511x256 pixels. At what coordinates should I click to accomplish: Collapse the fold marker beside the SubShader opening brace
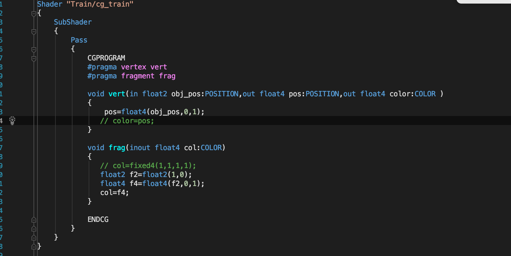[34, 31]
